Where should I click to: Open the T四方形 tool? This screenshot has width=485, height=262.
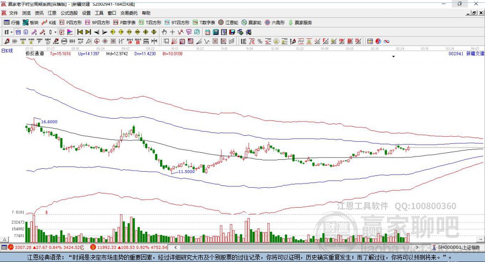point(150,23)
